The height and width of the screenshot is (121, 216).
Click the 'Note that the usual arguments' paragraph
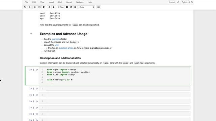pos(70,25)
